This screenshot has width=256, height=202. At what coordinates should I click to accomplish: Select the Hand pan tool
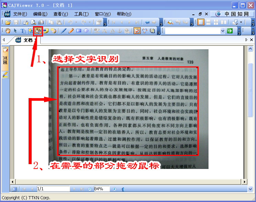(8, 31)
